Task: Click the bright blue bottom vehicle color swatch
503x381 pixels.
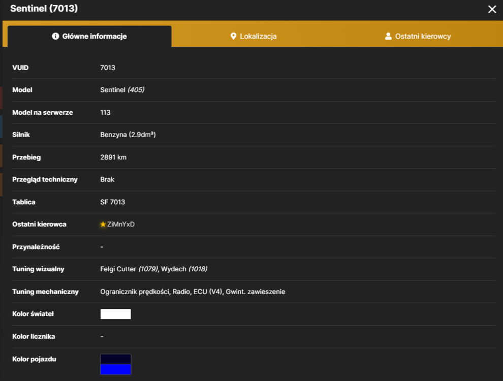Action: (x=115, y=369)
